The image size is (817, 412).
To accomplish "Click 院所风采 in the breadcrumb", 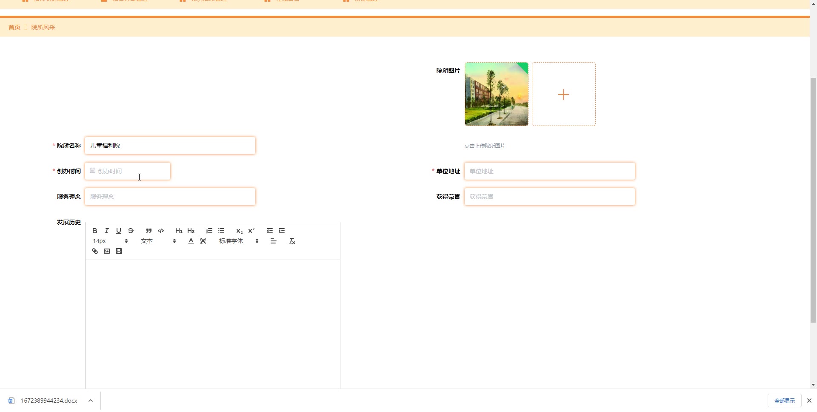I will click(x=43, y=27).
